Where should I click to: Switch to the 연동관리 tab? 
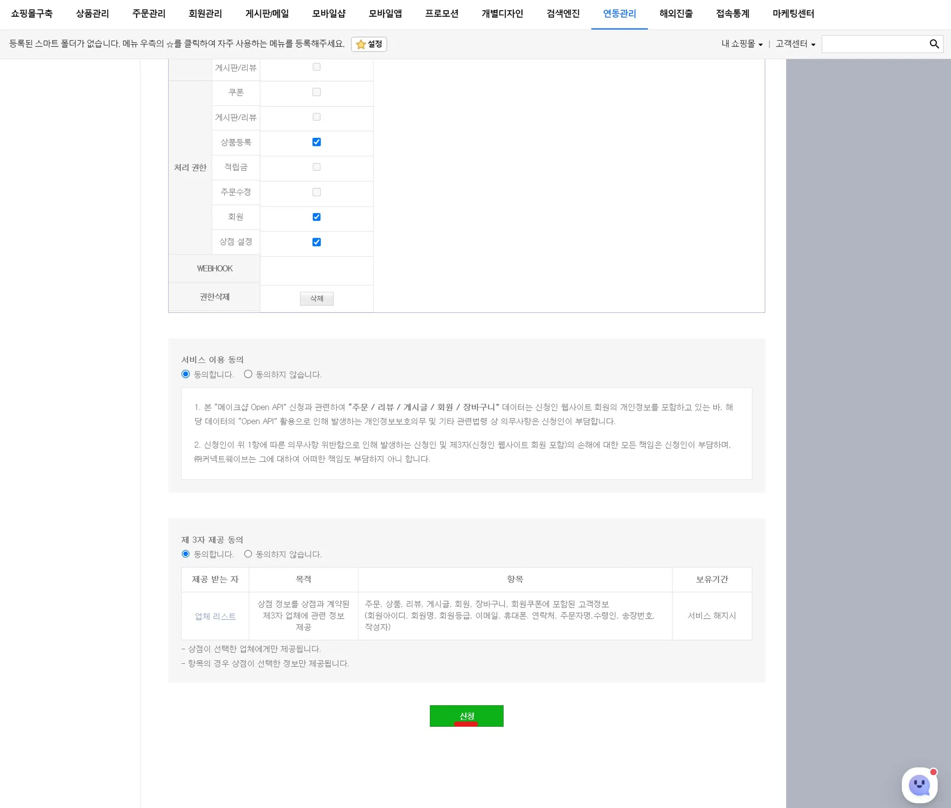coord(619,14)
